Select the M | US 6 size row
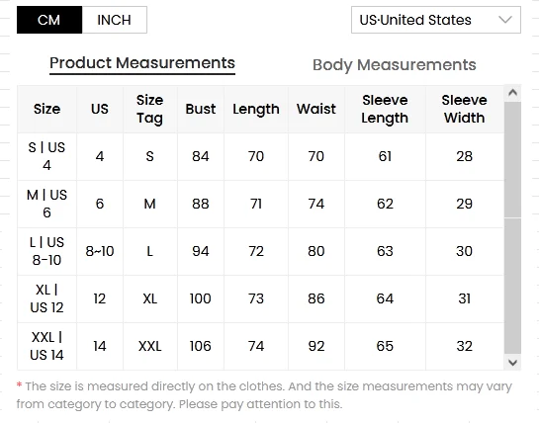 (x=260, y=205)
